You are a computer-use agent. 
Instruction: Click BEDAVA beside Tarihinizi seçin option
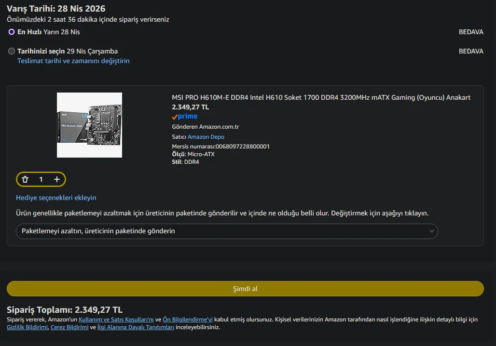coord(471,51)
